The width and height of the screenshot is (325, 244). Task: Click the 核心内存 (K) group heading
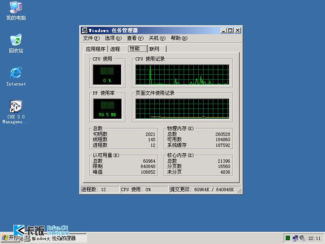[x=180, y=155]
